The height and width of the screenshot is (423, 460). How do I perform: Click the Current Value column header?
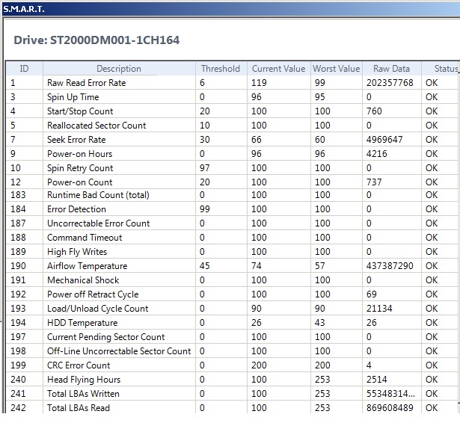[278, 69]
